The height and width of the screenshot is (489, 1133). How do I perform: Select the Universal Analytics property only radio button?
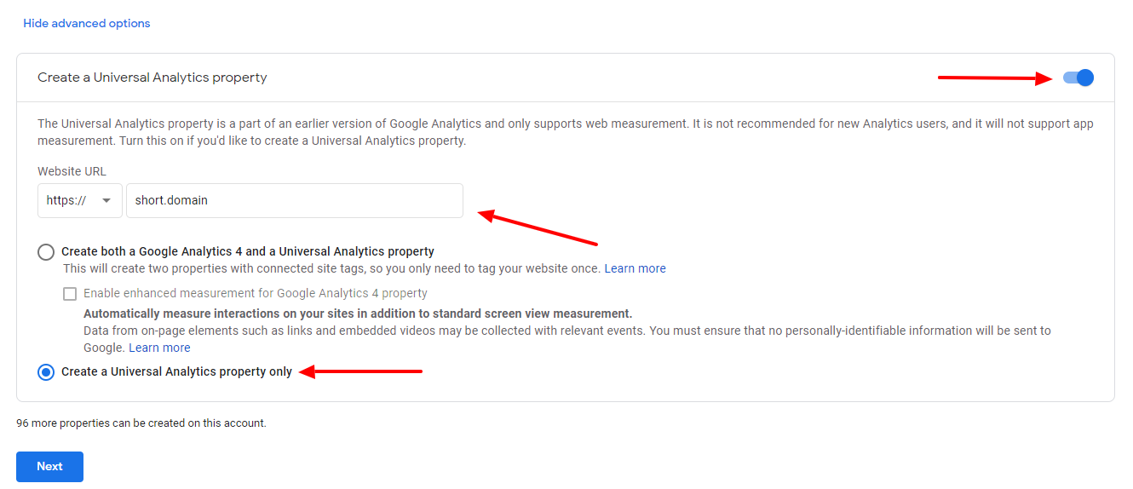point(46,372)
